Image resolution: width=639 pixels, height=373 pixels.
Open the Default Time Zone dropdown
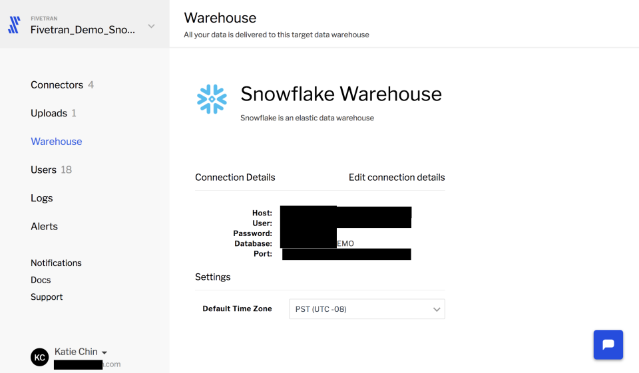(x=367, y=309)
